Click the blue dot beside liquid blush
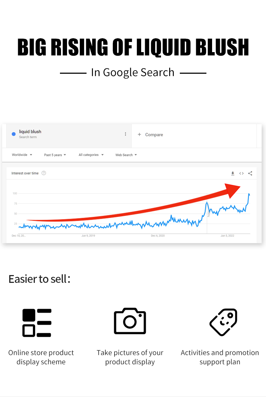Image resolution: width=266 pixels, height=397 pixels. pyautogui.click(x=13, y=134)
